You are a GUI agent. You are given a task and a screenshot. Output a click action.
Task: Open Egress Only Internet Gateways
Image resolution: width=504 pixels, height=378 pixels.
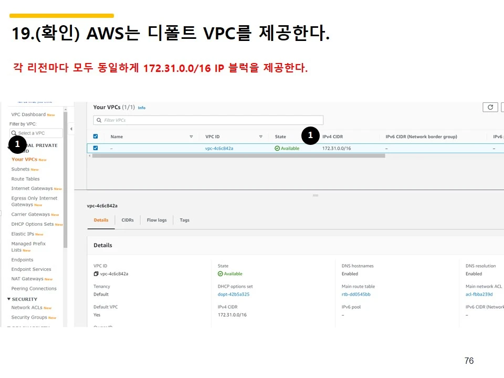tap(34, 201)
